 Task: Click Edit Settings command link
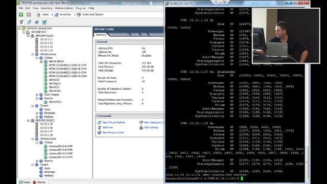(151, 127)
